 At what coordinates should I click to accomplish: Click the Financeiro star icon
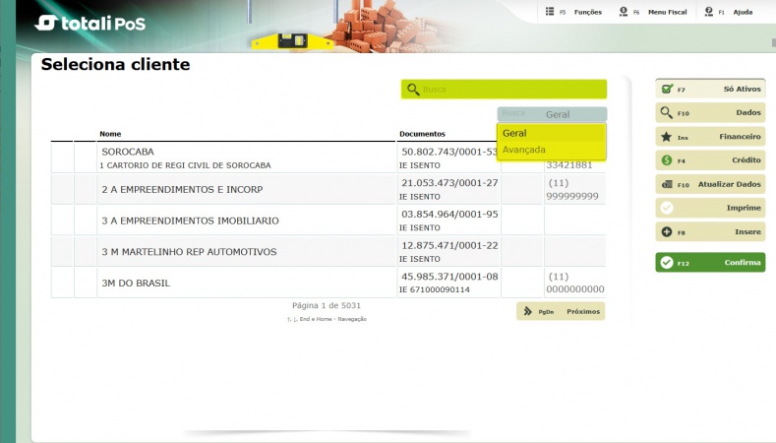click(667, 137)
